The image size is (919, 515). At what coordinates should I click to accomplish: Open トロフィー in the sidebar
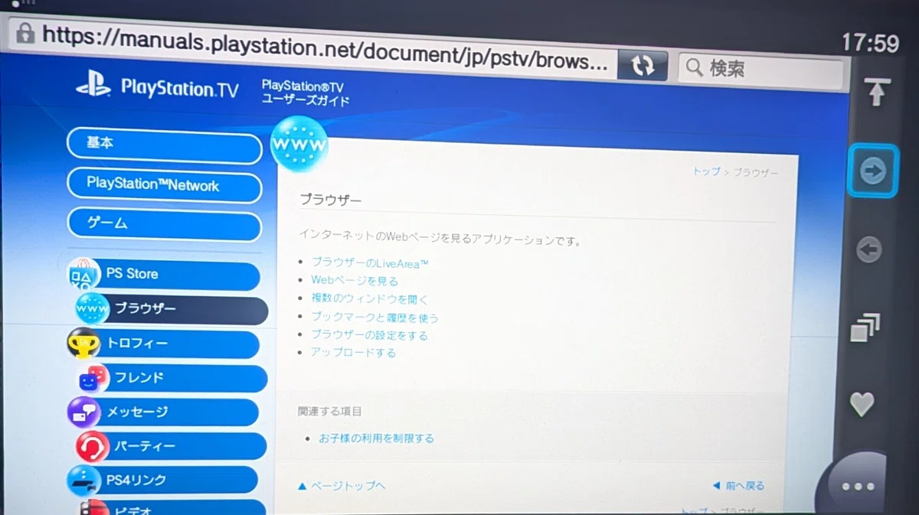point(164,344)
